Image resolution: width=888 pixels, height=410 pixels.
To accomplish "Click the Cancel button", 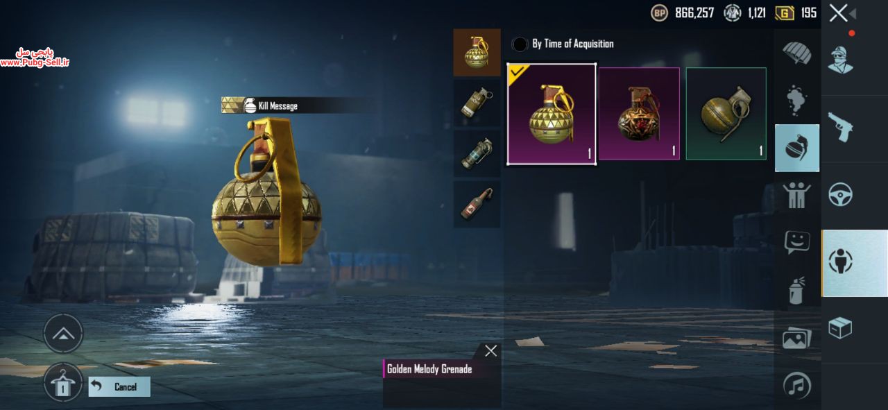I will (119, 386).
